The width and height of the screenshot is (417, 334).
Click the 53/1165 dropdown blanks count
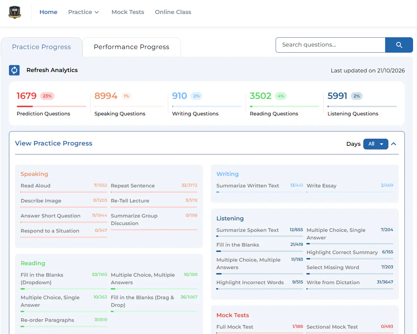coord(100,275)
